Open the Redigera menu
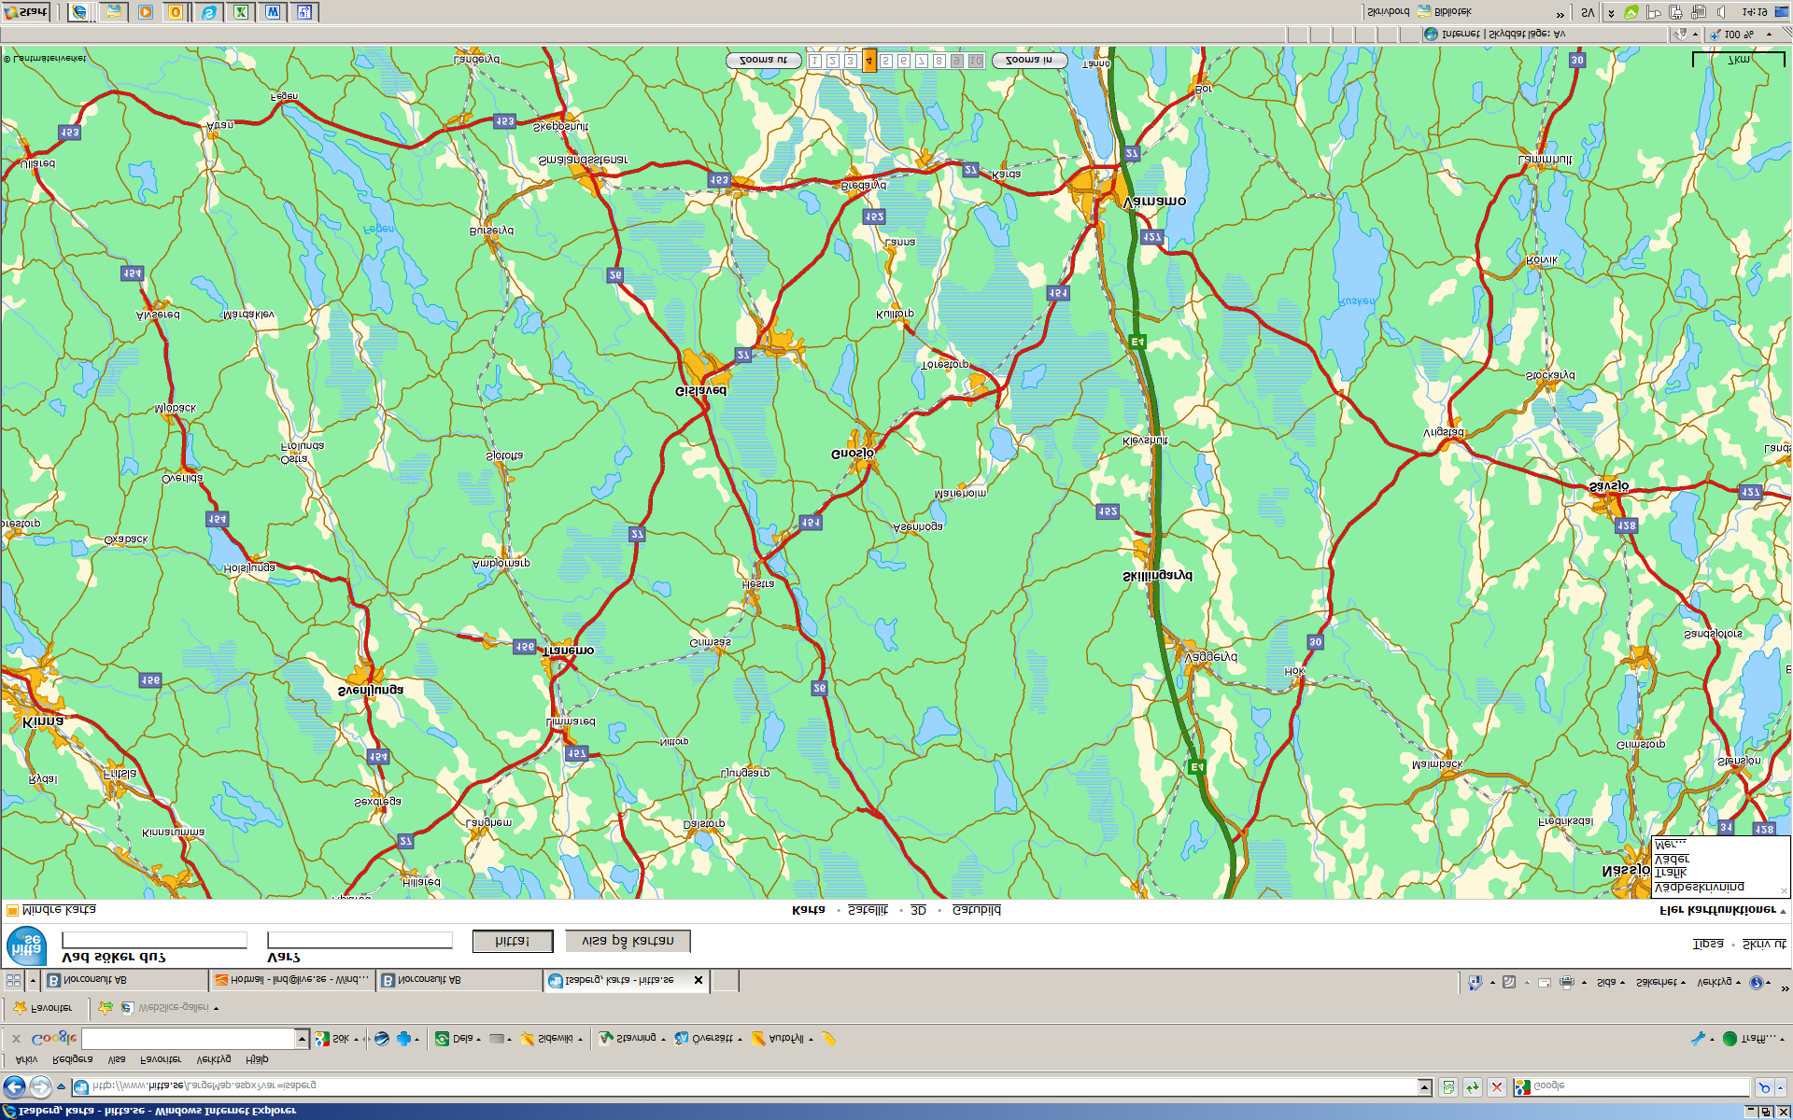The height and width of the screenshot is (1120, 1793). 73,1059
